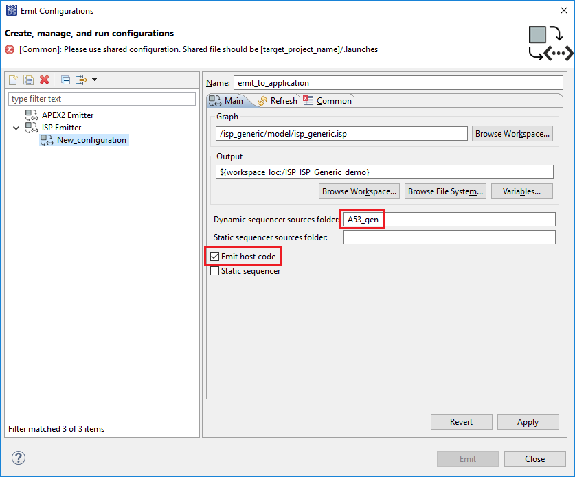This screenshot has width=575, height=477.
Task: Collapse the ISP Emitter tree node
Action: coord(16,128)
